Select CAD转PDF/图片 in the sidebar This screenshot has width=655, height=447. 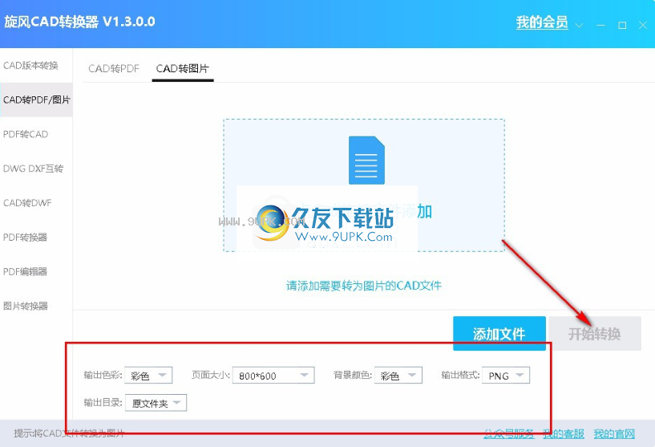[36, 100]
